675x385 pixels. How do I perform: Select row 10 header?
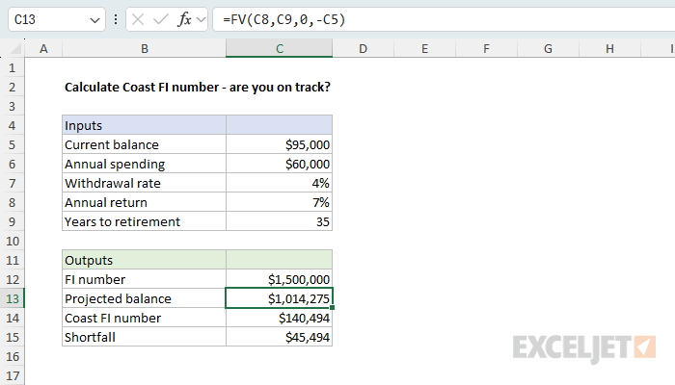coord(12,241)
